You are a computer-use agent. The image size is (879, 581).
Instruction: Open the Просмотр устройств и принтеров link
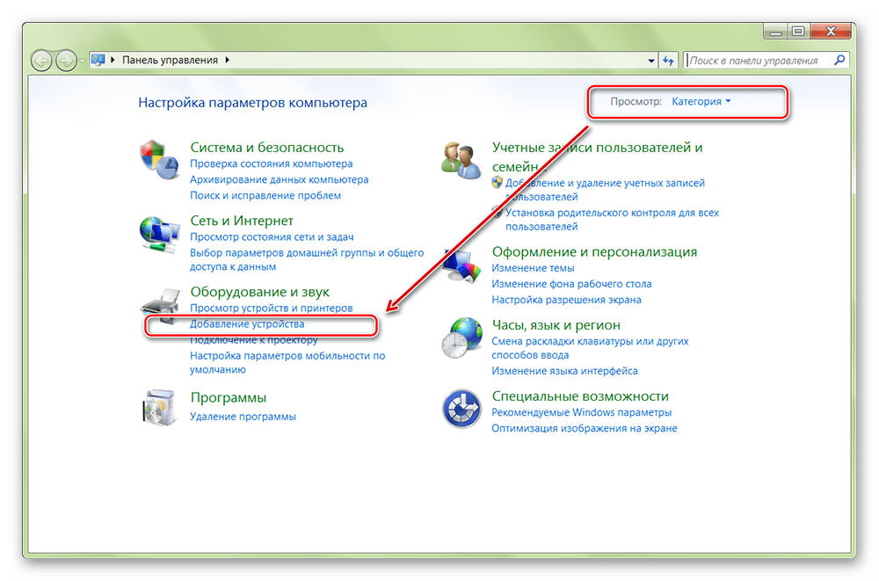271,309
